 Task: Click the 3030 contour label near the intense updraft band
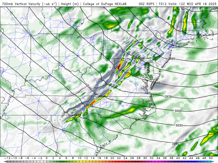pos(90,105)
